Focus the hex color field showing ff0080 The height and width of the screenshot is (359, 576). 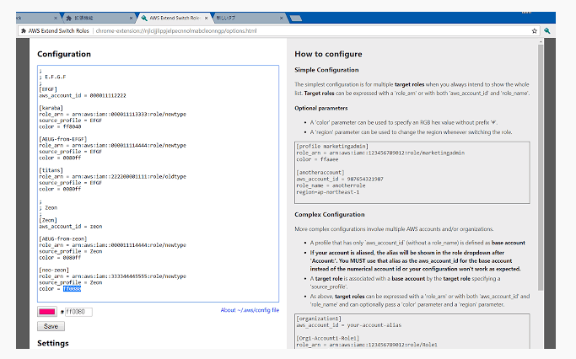coord(78,312)
